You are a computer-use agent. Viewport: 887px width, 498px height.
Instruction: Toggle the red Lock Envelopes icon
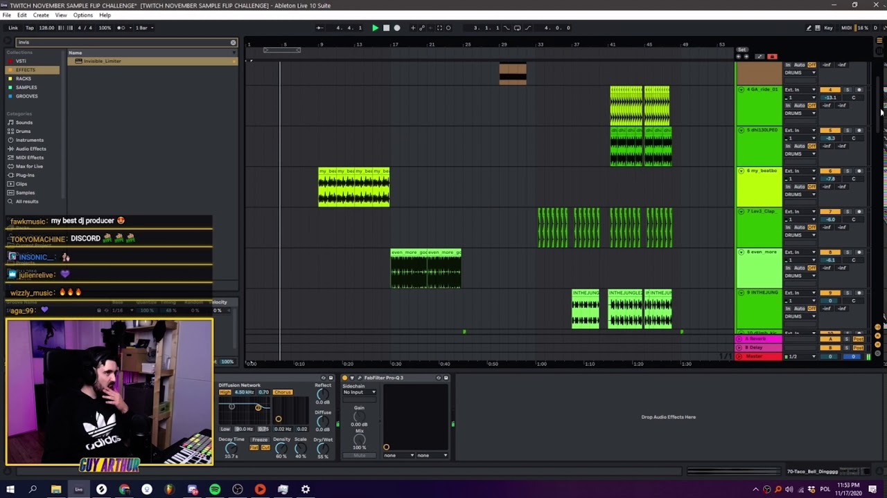coord(773,57)
